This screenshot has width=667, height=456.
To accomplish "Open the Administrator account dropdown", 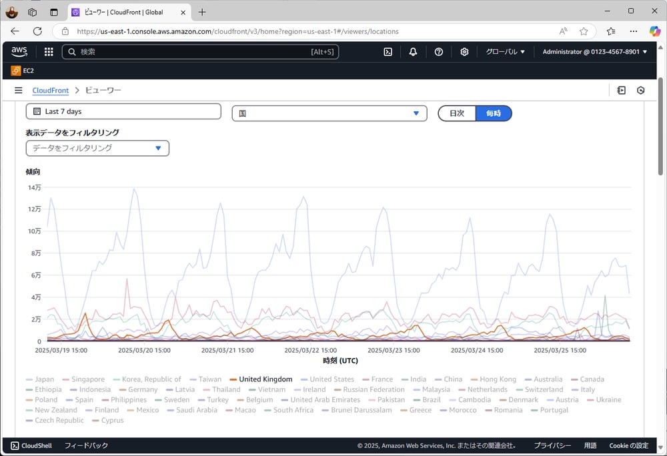I will 595,52.
